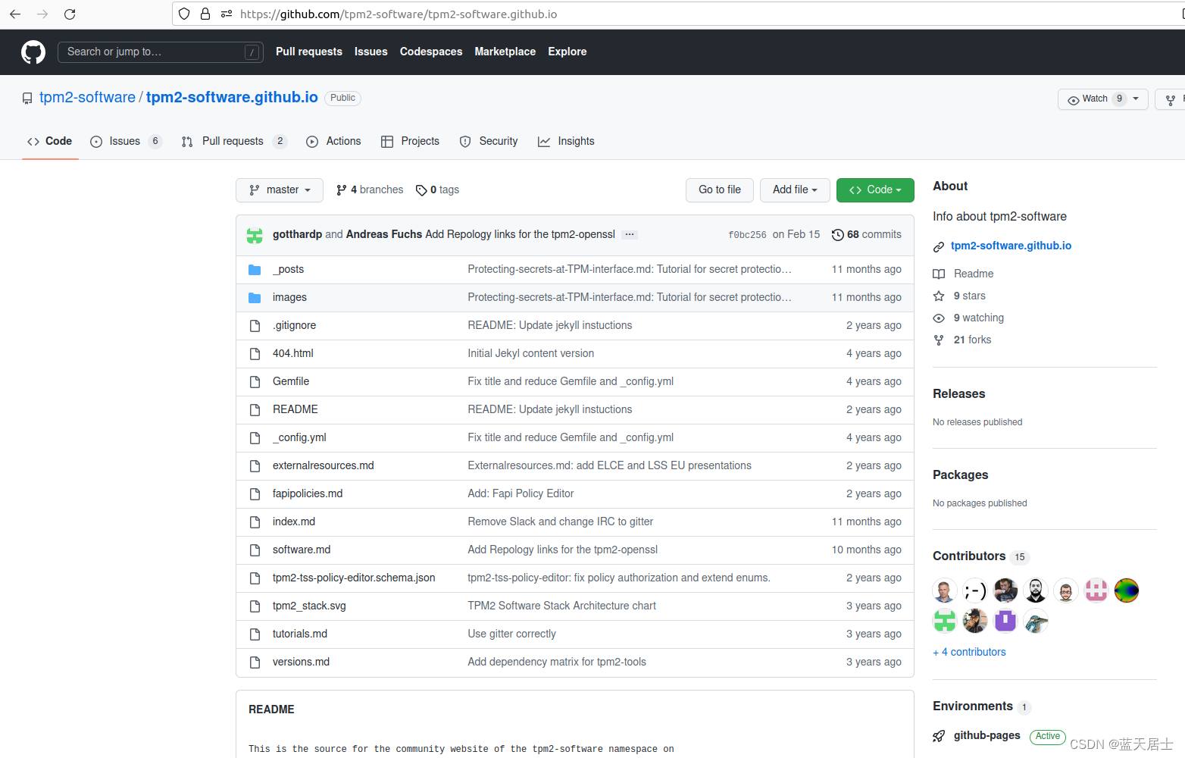1185x758 pixels.
Task: Open the rainbow circle contributor avatar
Action: point(1127,590)
